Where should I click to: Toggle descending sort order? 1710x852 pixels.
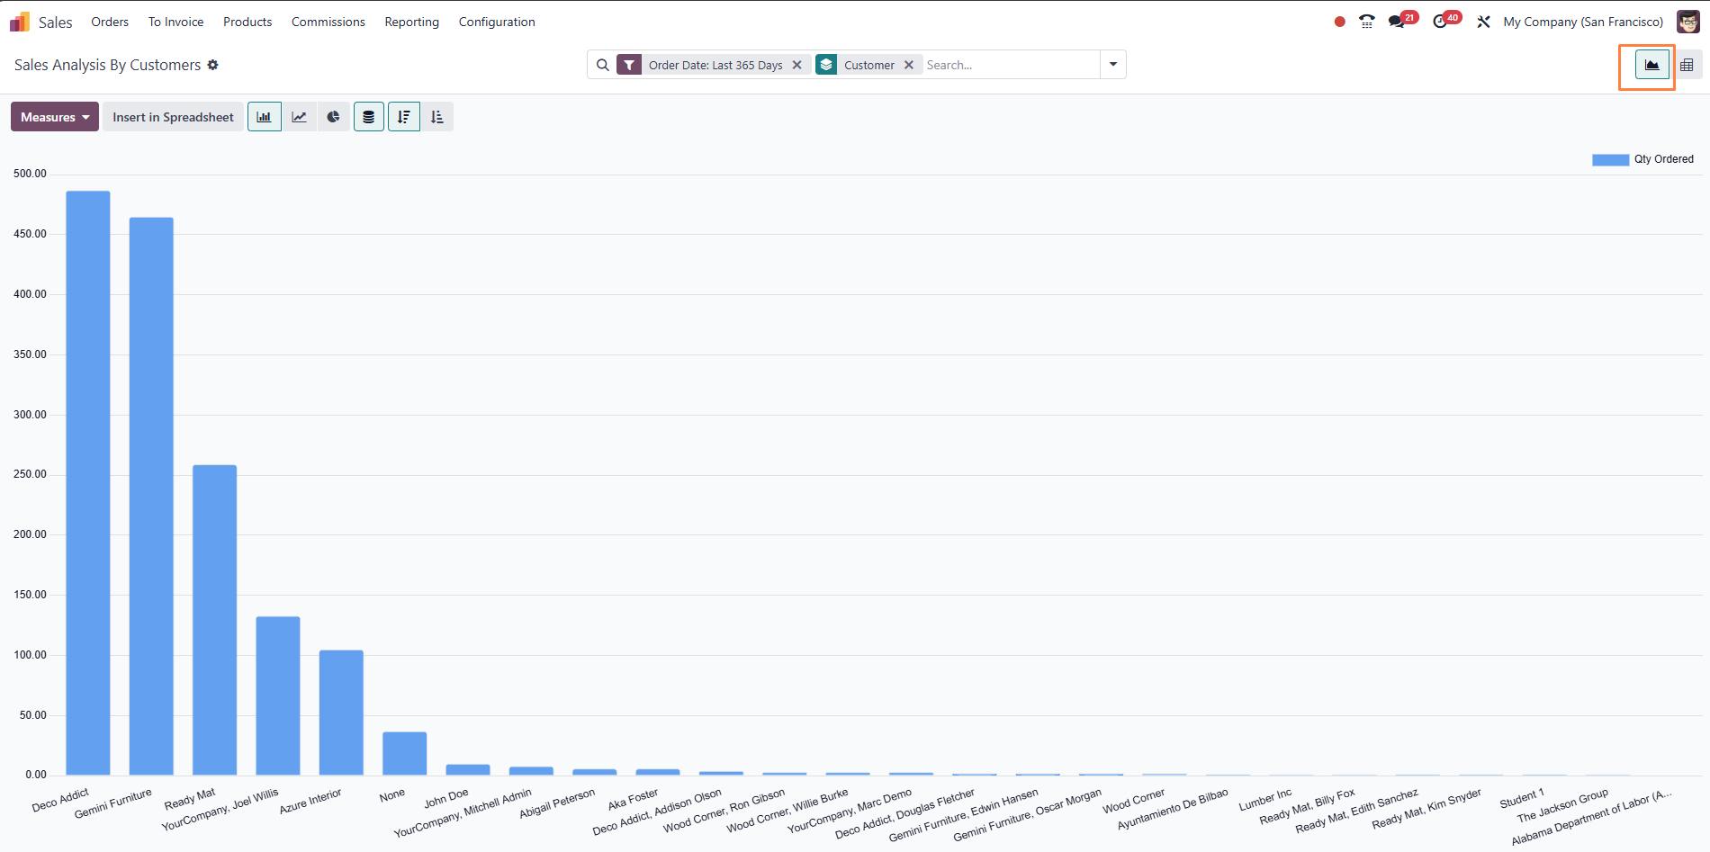(404, 117)
